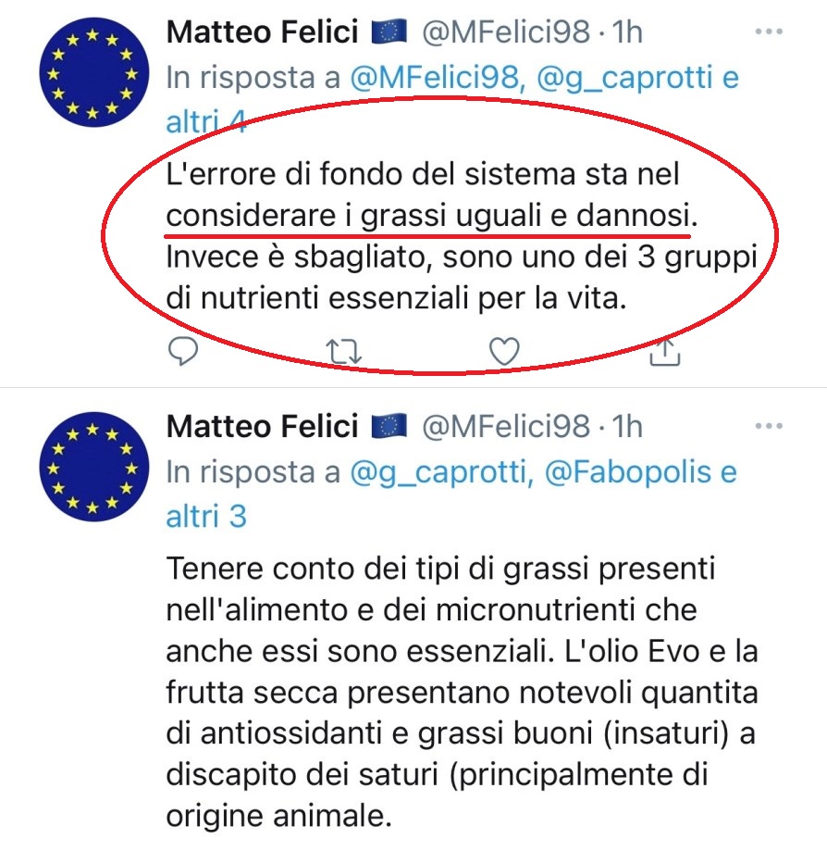Viewport: 827px width, 851px height.
Task: Open the EU flag avatar of first tweet
Action: tap(93, 72)
